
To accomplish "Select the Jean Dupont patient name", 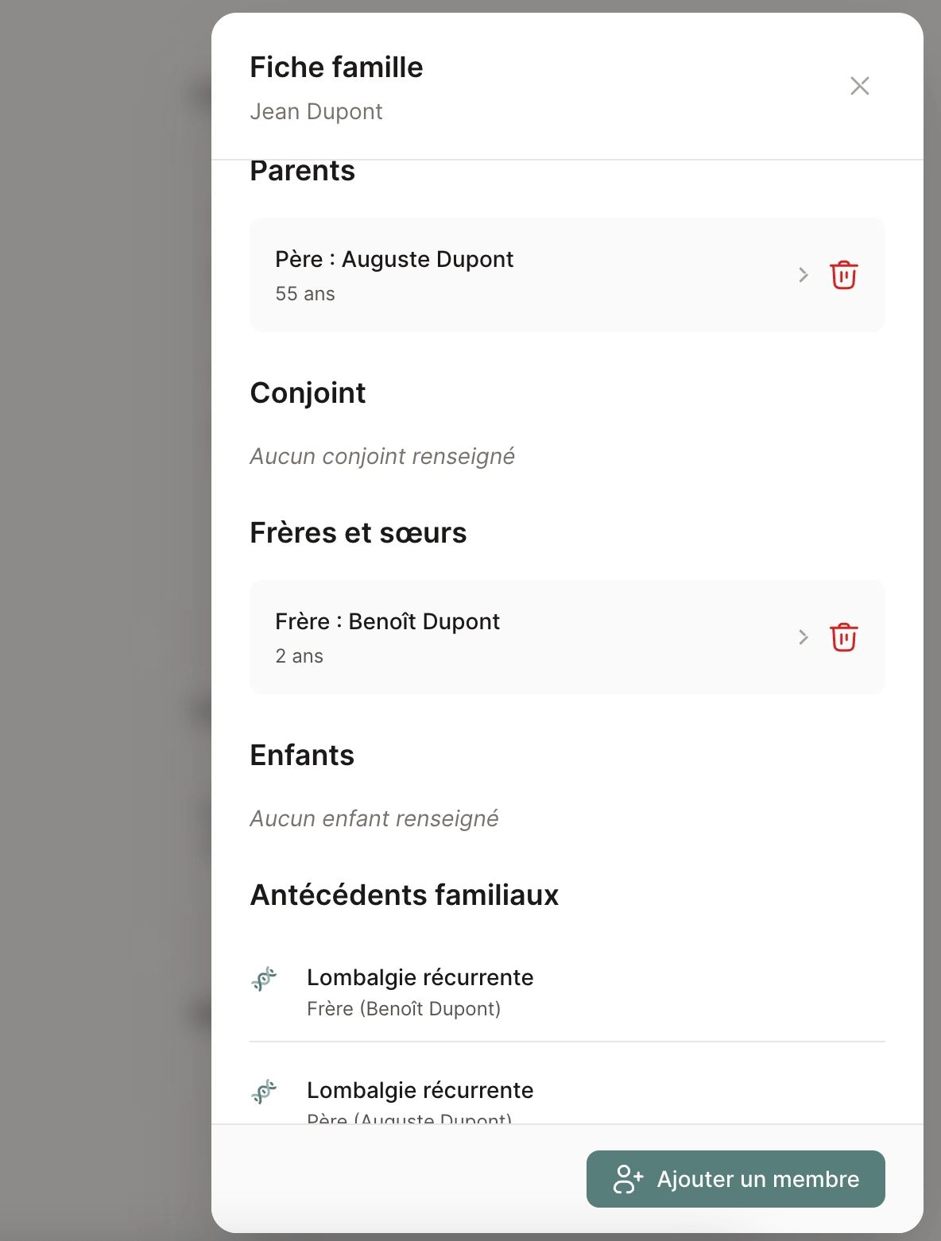I will click(316, 111).
